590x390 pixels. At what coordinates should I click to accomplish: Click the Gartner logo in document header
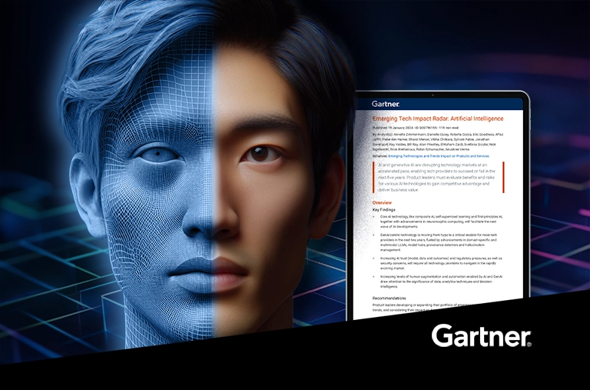386,103
